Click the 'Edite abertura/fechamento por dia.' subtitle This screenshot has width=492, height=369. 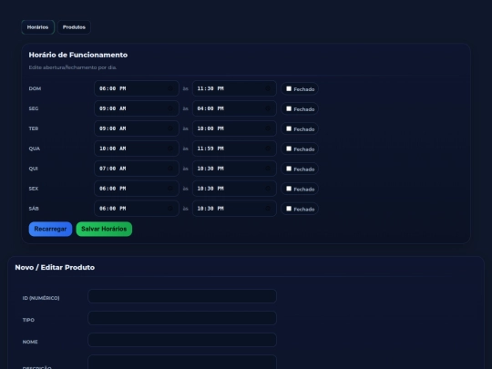(73, 67)
